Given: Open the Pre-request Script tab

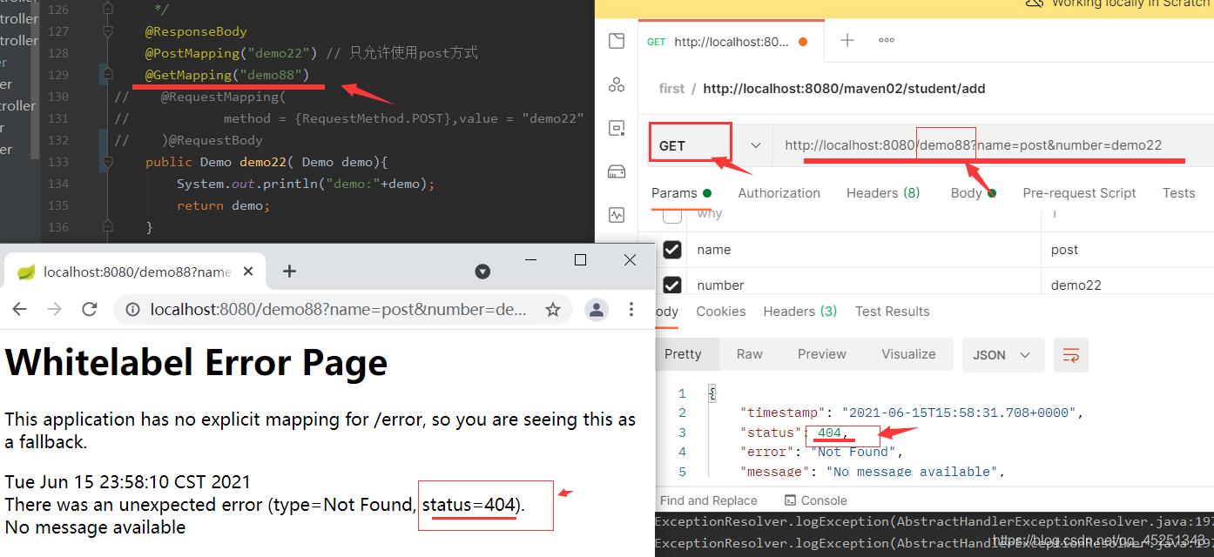Looking at the screenshot, I should click(1079, 193).
